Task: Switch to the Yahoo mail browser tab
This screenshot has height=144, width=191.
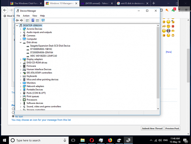Action: [x=97, y=3]
